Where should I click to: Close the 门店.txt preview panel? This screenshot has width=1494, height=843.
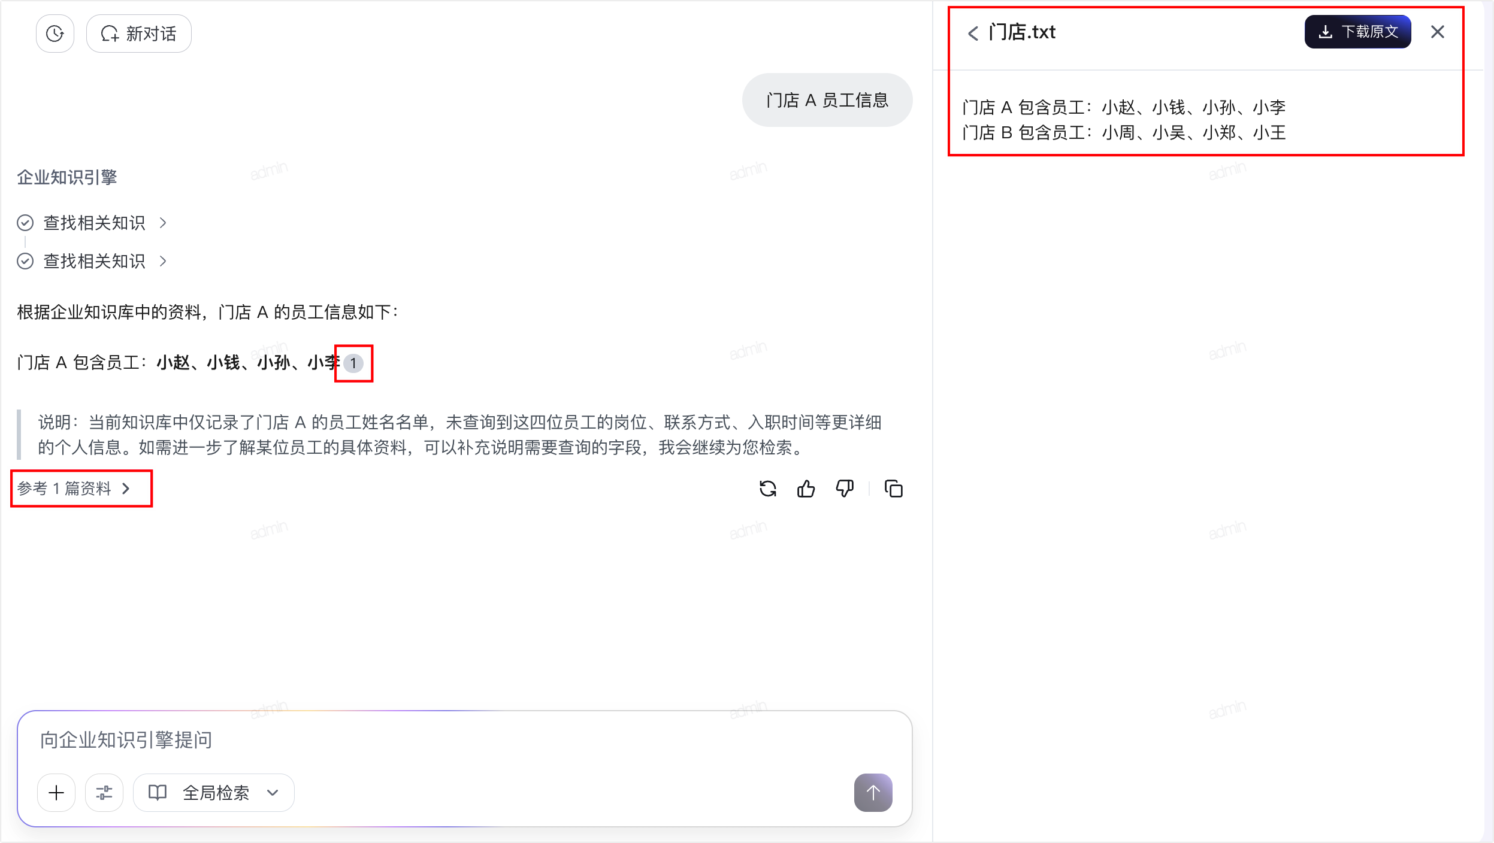(1438, 32)
